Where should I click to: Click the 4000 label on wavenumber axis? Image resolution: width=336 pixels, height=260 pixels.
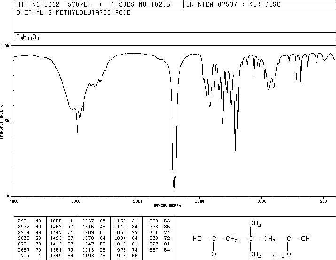pos(14,201)
